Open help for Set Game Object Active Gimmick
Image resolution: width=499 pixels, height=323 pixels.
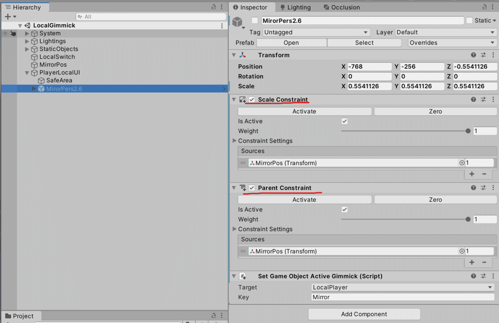(474, 276)
